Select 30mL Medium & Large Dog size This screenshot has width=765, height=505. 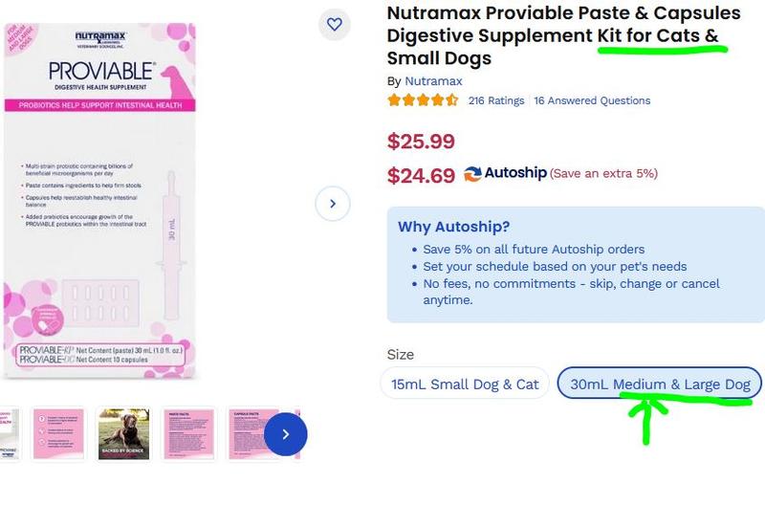pos(660,384)
